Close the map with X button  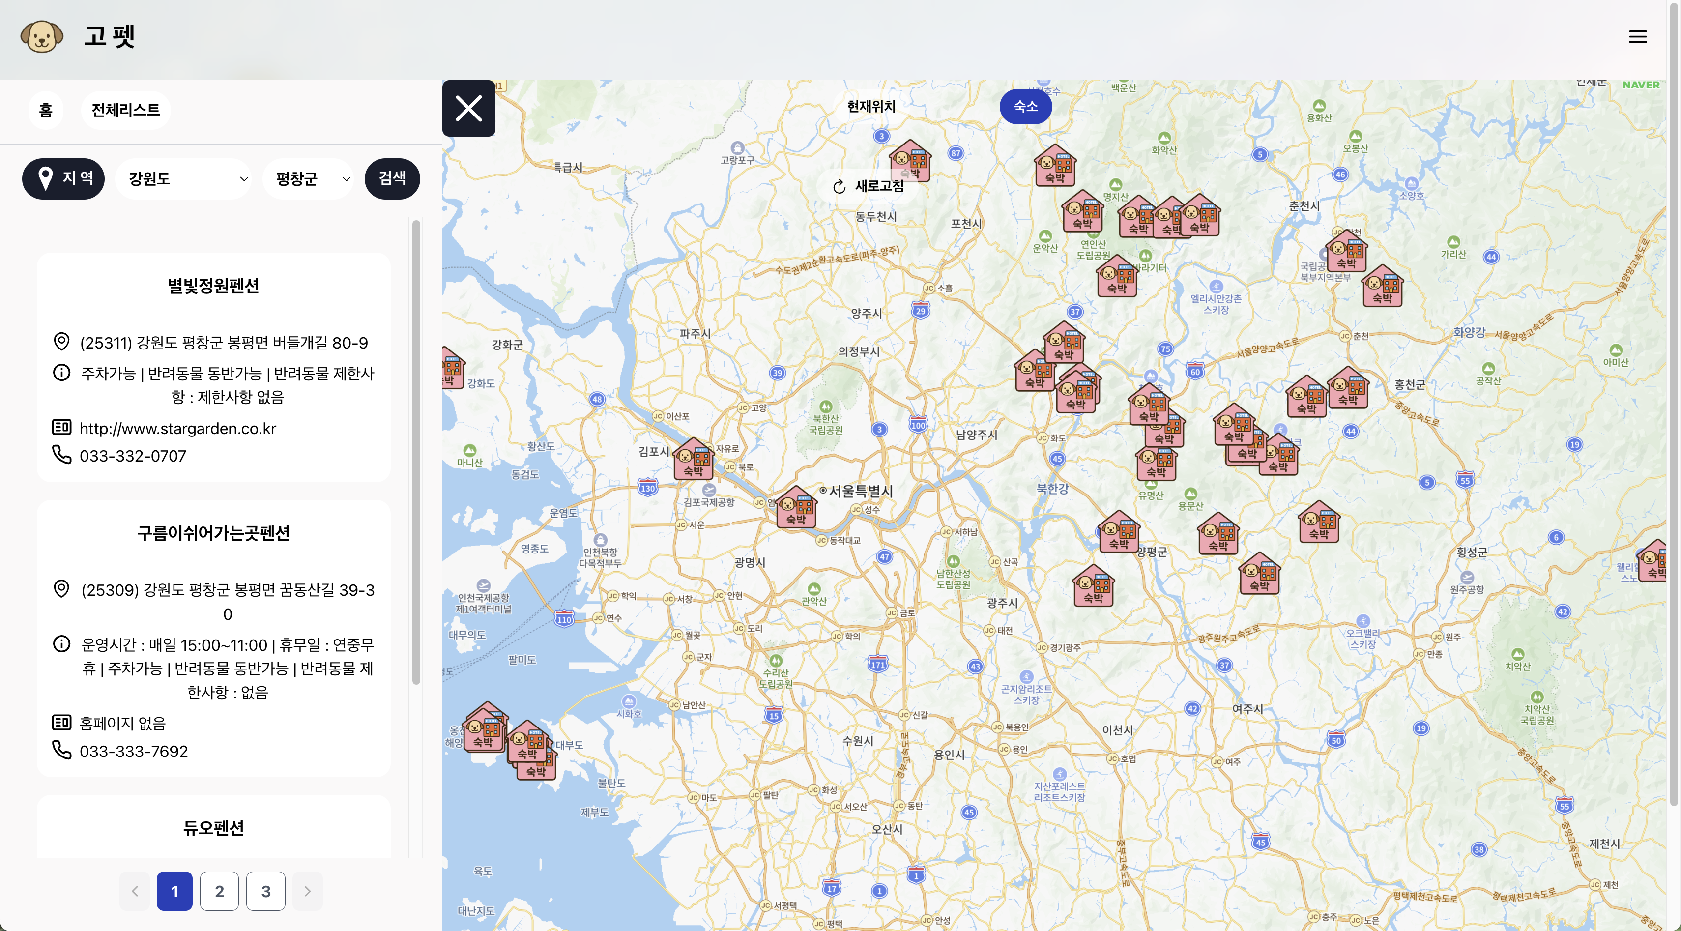click(468, 108)
